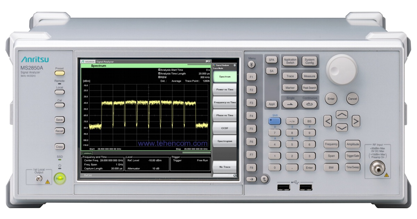
Task: Push the Copy key
Action: pyautogui.click(x=59, y=147)
